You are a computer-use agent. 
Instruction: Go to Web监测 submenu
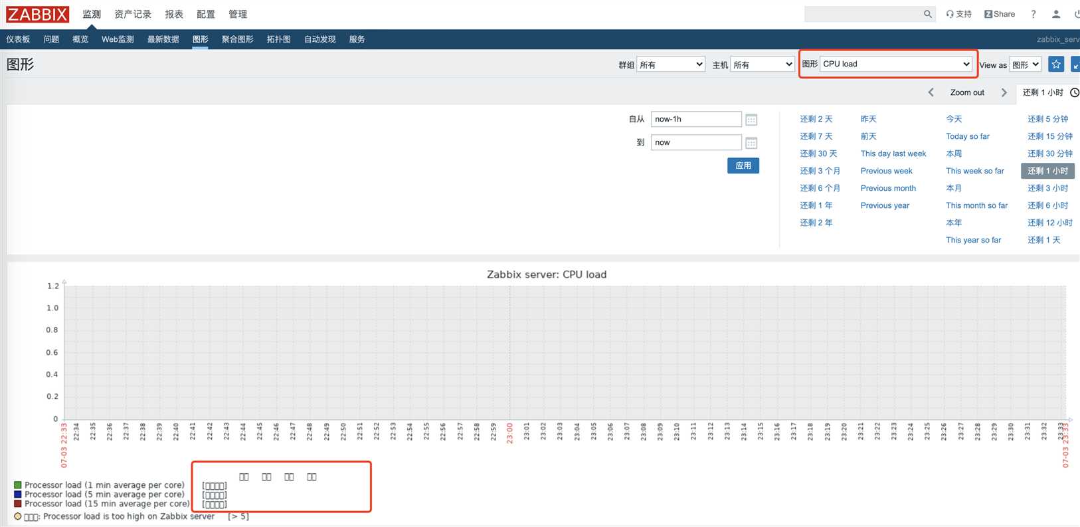118,39
